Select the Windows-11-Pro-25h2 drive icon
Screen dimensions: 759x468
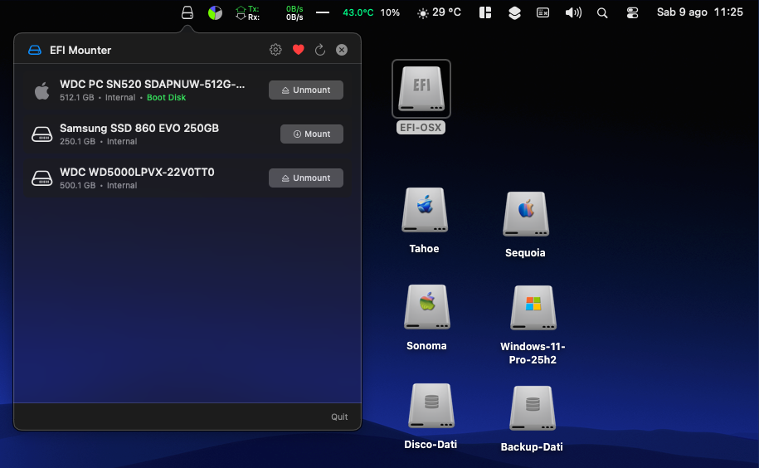click(x=533, y=308)
